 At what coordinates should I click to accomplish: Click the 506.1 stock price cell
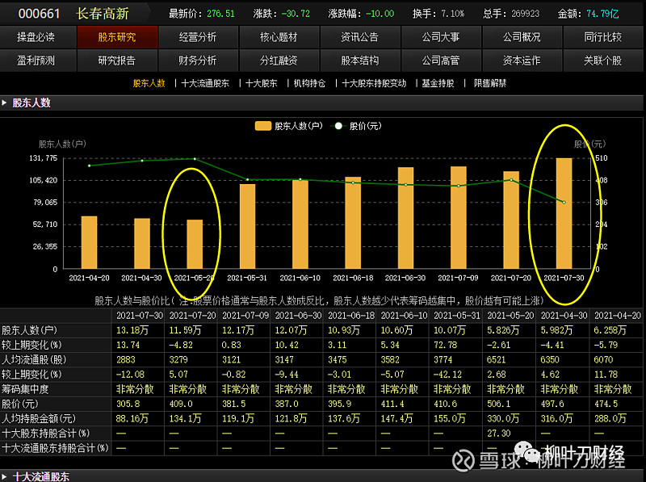tap(499, 404)
